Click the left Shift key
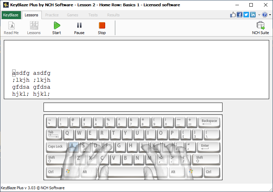 point(59,159)
